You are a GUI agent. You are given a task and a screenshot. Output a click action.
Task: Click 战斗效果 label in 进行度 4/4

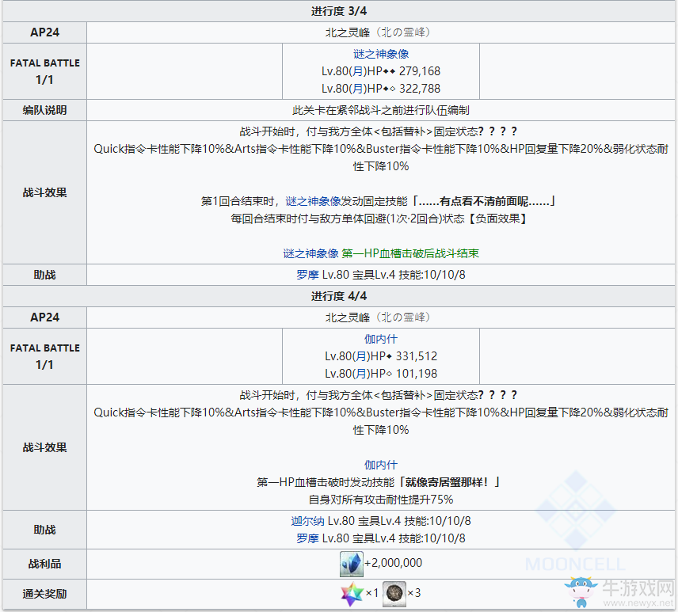pos(44,447)
